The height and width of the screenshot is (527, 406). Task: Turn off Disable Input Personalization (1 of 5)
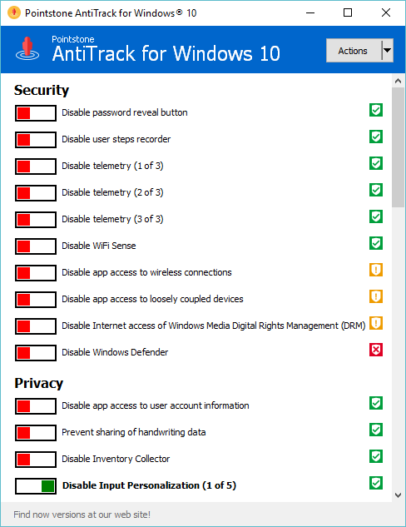pos(36,486)
